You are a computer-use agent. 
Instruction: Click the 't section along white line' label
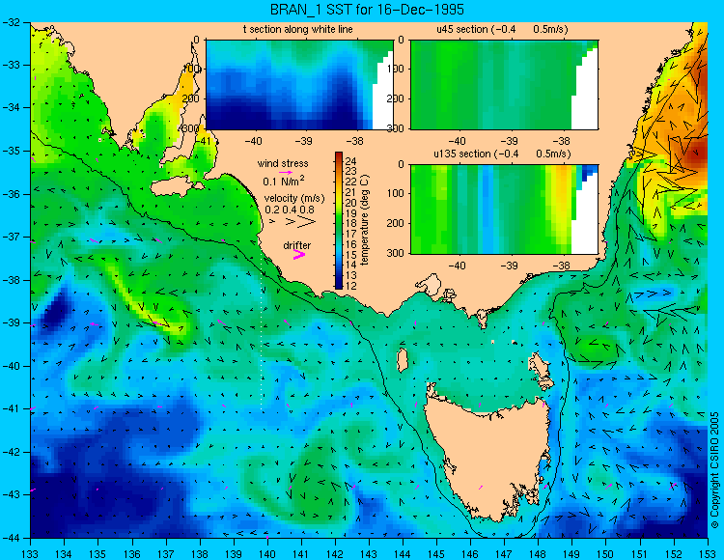pyautogui.click(x=298, y=29)
